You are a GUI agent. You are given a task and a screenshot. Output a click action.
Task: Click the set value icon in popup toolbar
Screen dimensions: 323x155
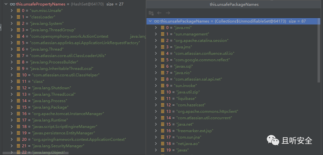(x=151, y=13)
